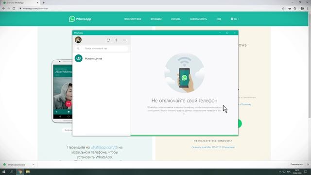This screenshot has height=175, width=311.
Task: Open the Chrome profile avatar icon
Action: coord(302,8)
